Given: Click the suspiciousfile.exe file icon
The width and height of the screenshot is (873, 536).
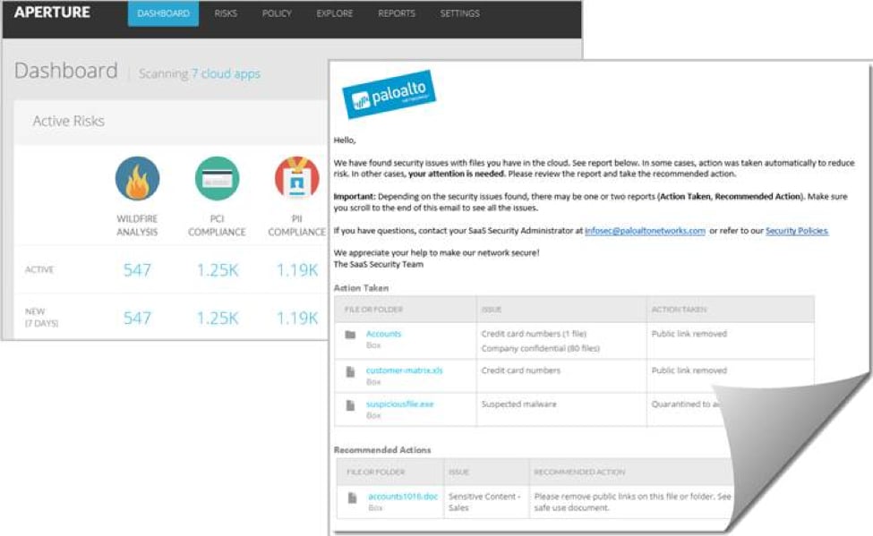Looking at the screenshot, I should click(350, 404).
